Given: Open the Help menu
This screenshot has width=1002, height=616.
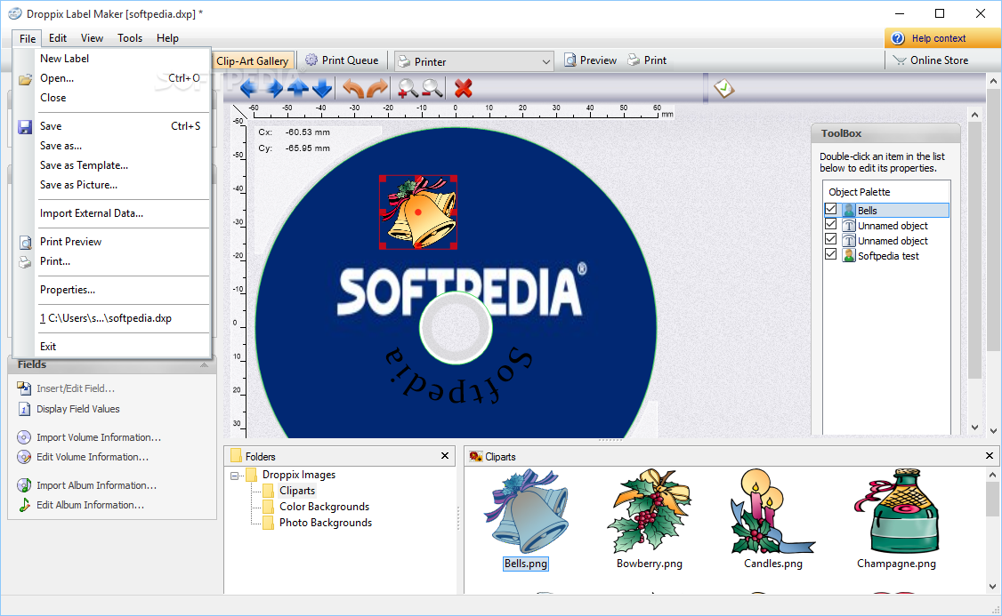Looking at the screenshot, I should 167,38.
